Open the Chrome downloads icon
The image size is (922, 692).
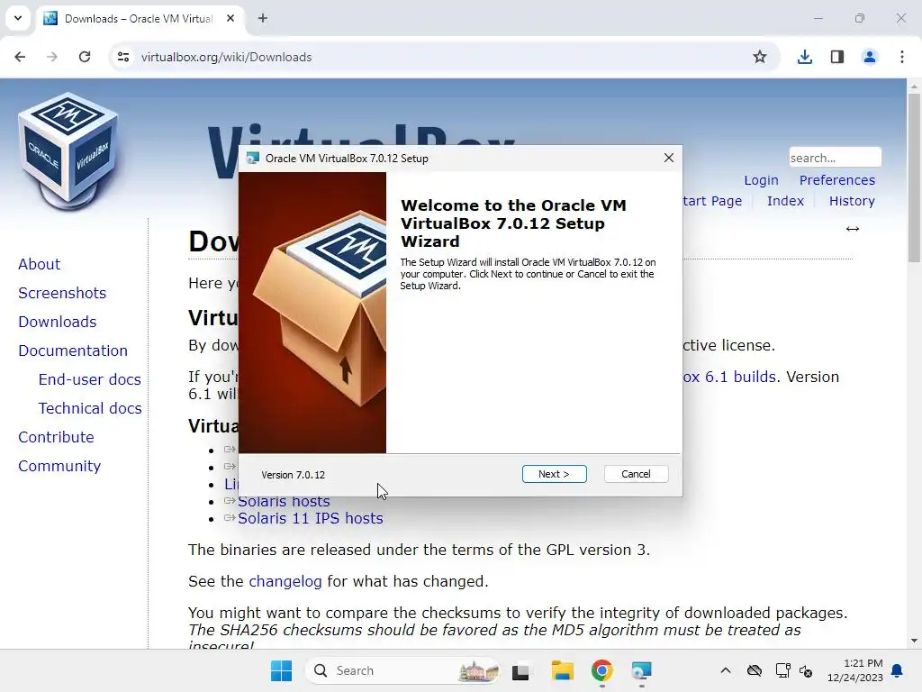(x=804, y=57)
